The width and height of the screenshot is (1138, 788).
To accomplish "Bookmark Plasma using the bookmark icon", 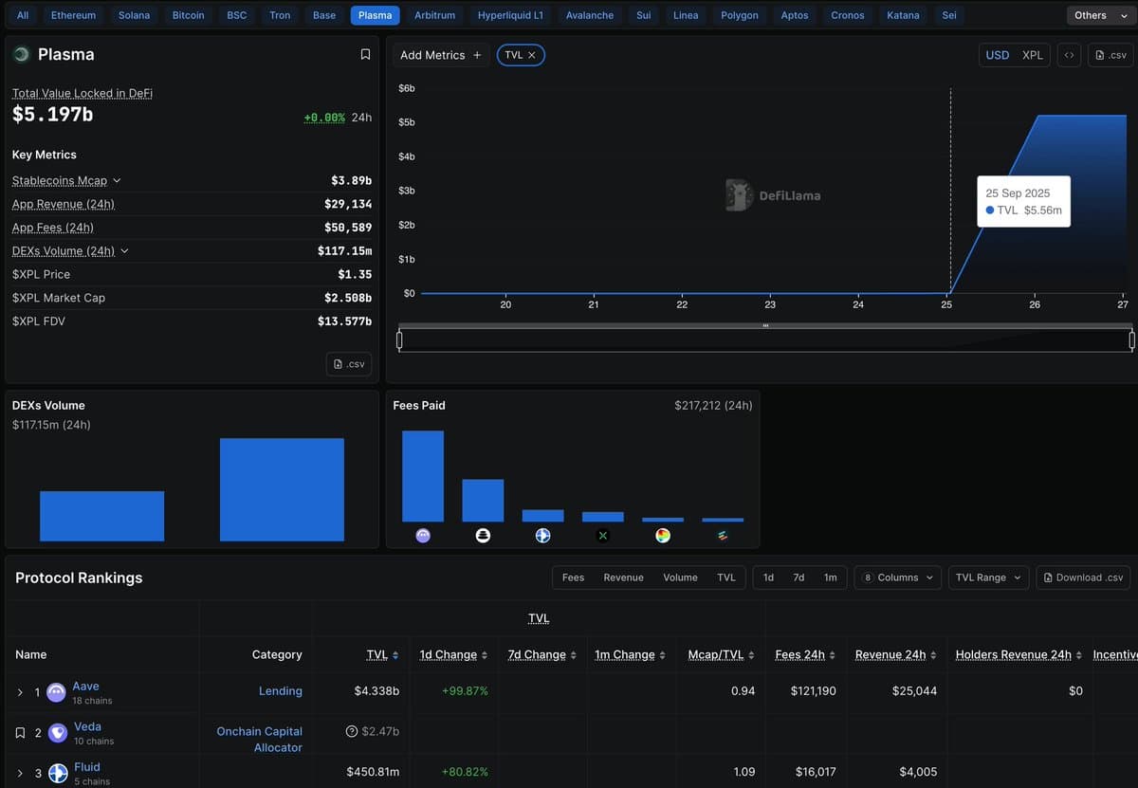I will (365, 54).
